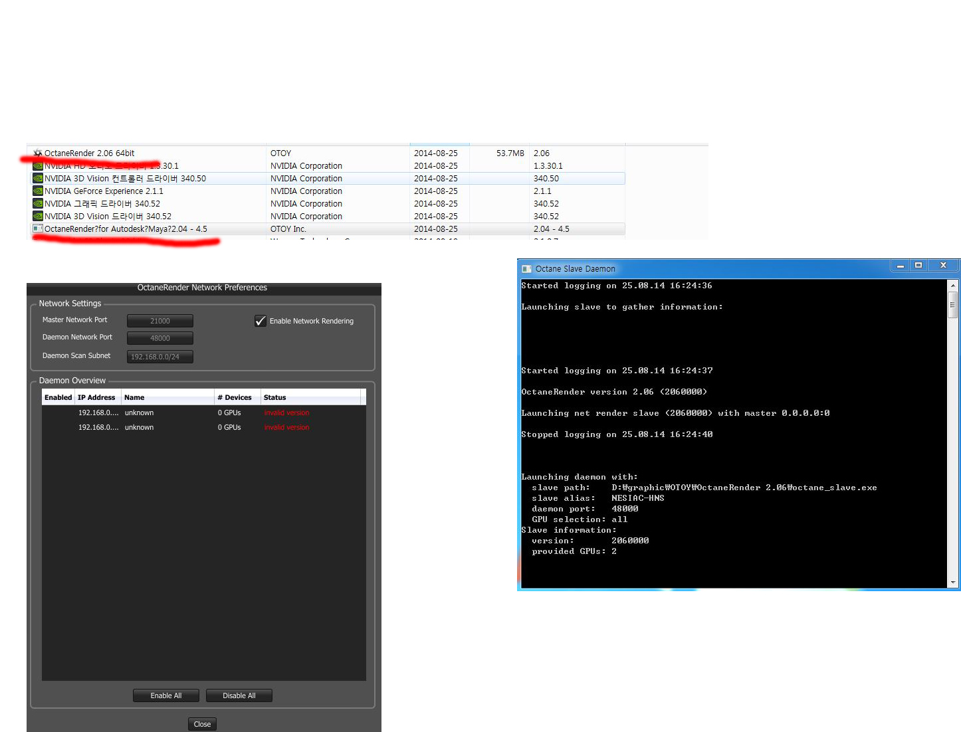Click the Octane Slave Daemon title bar

704,269
